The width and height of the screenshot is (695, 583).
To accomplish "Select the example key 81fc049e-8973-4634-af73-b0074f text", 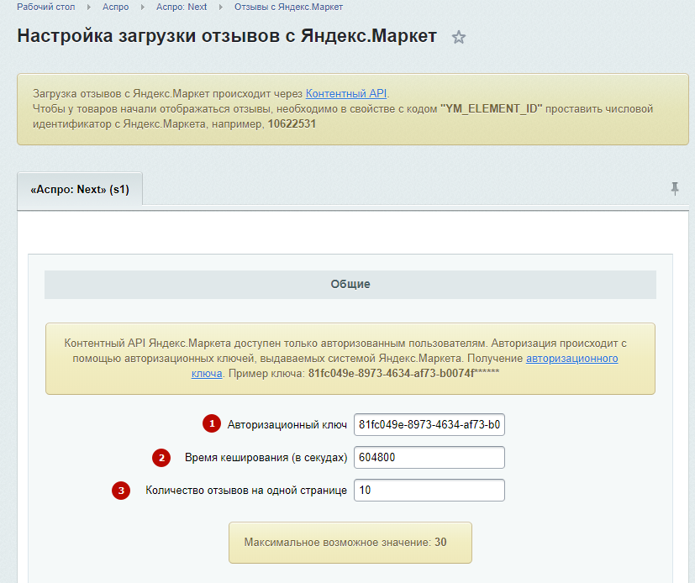I will click(x=392, y=374).
